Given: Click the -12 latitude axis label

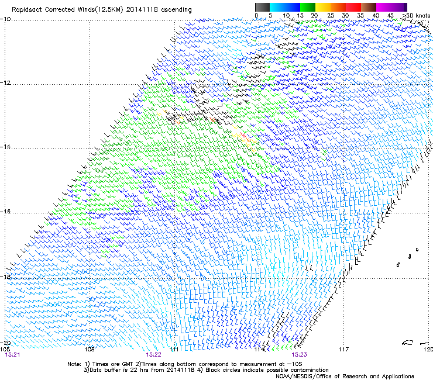Looking at the screenshot, I should pyautogui.click(x=5, y=83).
